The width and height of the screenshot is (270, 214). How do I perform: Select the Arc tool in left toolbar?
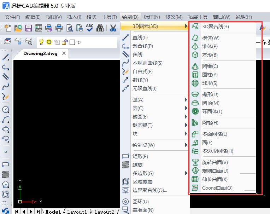[x=6, y=120]
